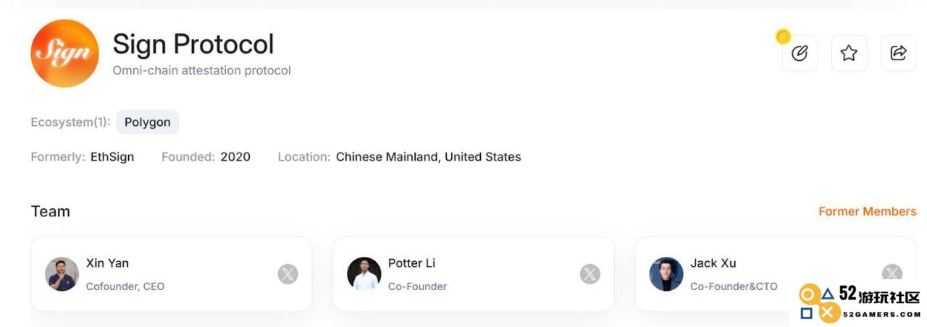Open Xin Yan's X profile icon
The height and width of the screenshot is (327, 927).
(288, 274)
